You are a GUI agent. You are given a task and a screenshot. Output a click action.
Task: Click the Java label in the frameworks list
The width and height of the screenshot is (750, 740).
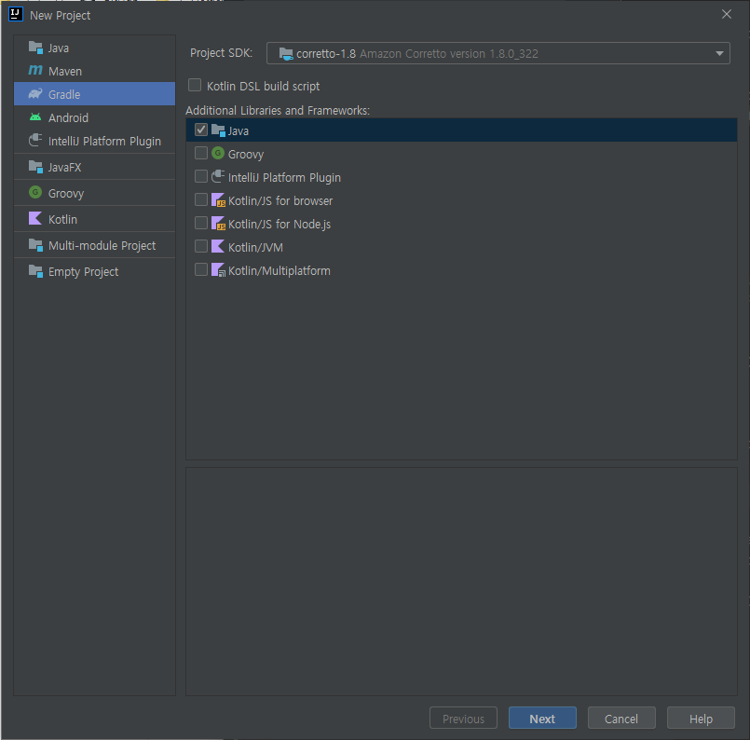pyautogui.click(x=239, y=131)
